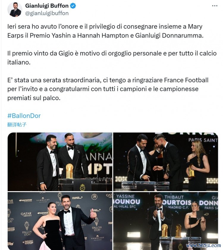The width and height of the screenshot is (223, 250).
Task: Open the Gianluigi Buffon display name
Action: (47, 6)
